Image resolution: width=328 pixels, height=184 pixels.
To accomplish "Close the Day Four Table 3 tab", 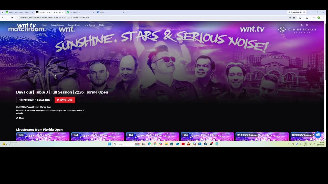I will (x=63, y=12).
